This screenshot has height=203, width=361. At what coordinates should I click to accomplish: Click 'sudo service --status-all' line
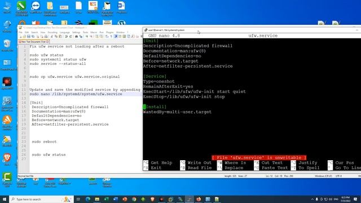coord(58,64)
